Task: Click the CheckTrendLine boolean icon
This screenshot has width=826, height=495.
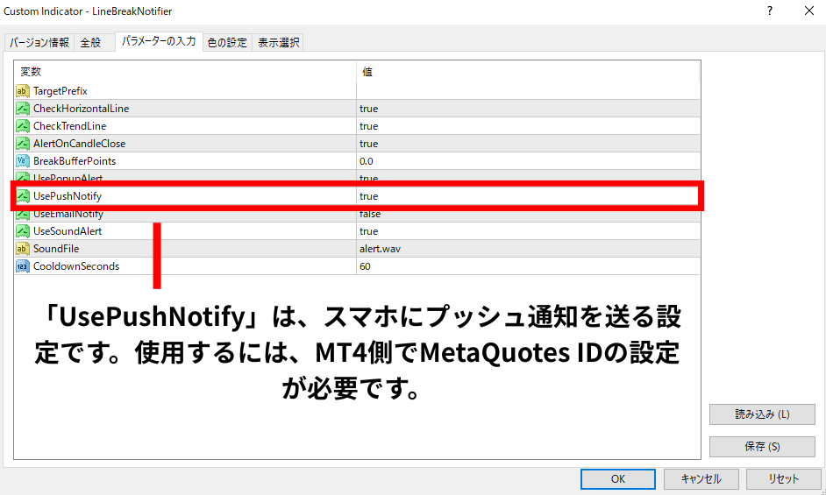Action: 23,126
